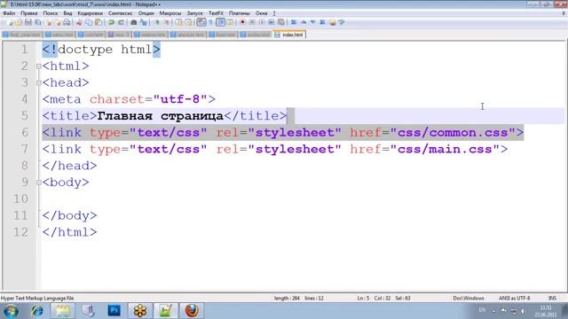Undo the last edit with the Undo icon
Screen dimensions: 568x319
(111, 22)
